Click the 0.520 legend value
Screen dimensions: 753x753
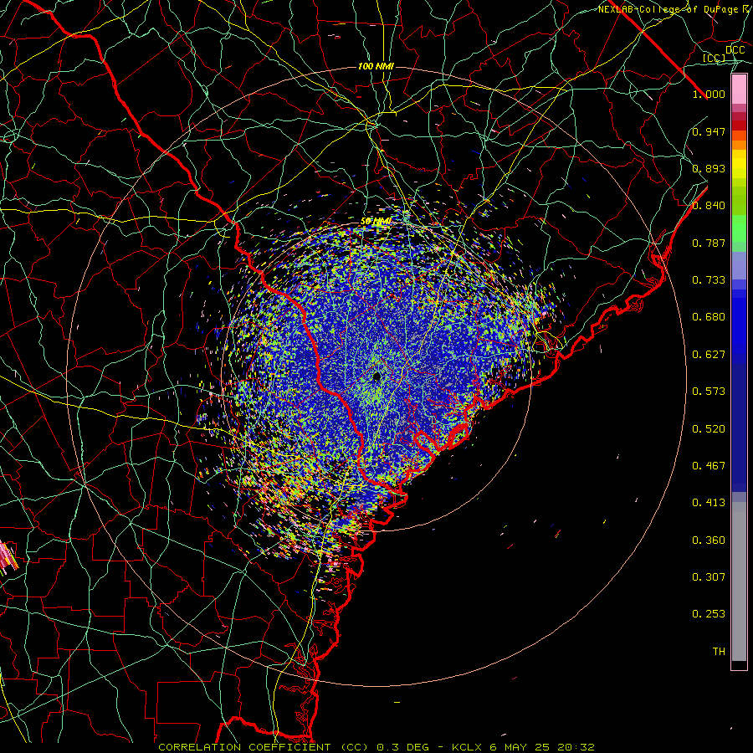pos(709,429)
